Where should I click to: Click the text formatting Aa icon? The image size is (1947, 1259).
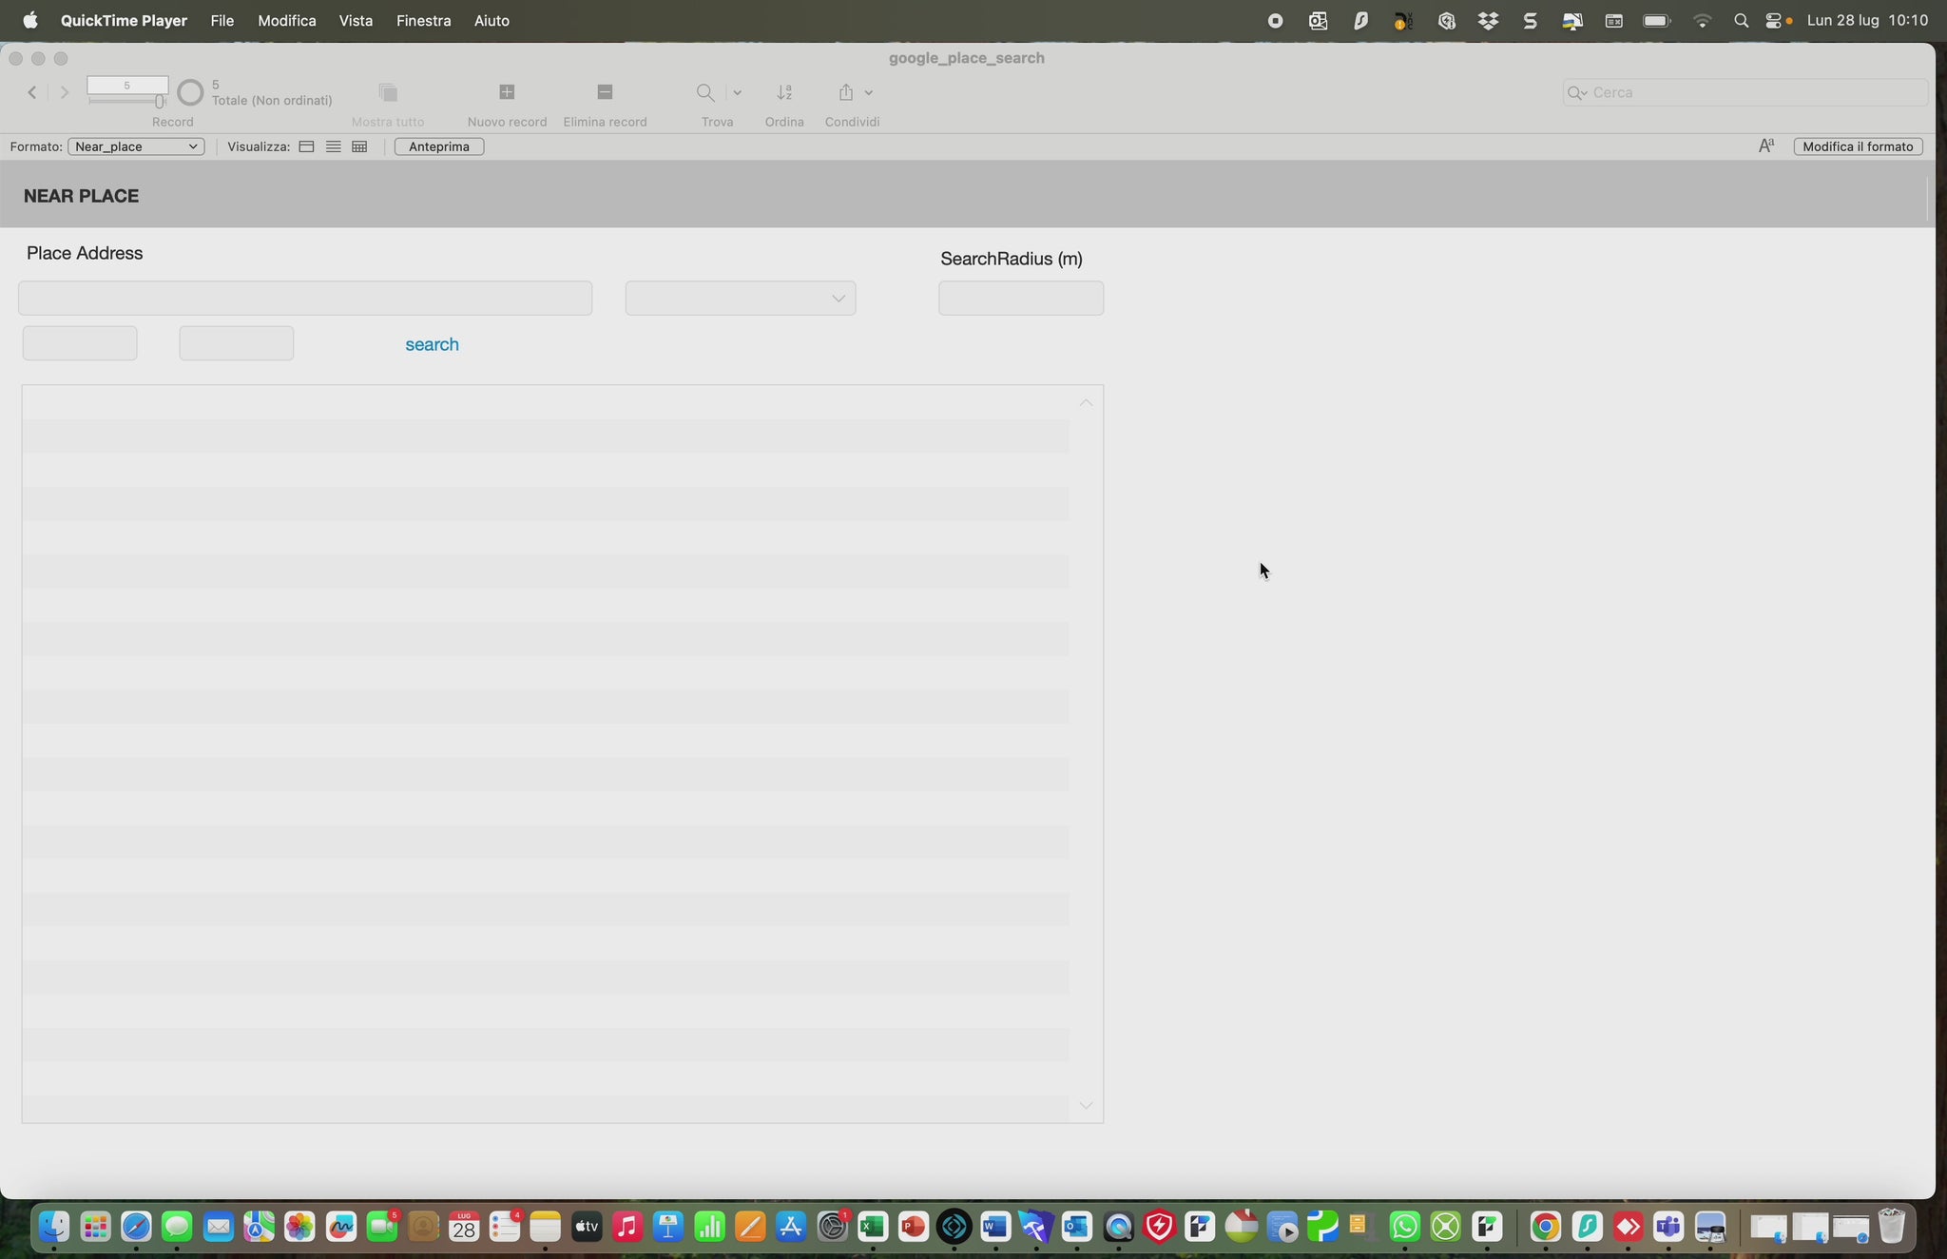[x=1766, y=146]
